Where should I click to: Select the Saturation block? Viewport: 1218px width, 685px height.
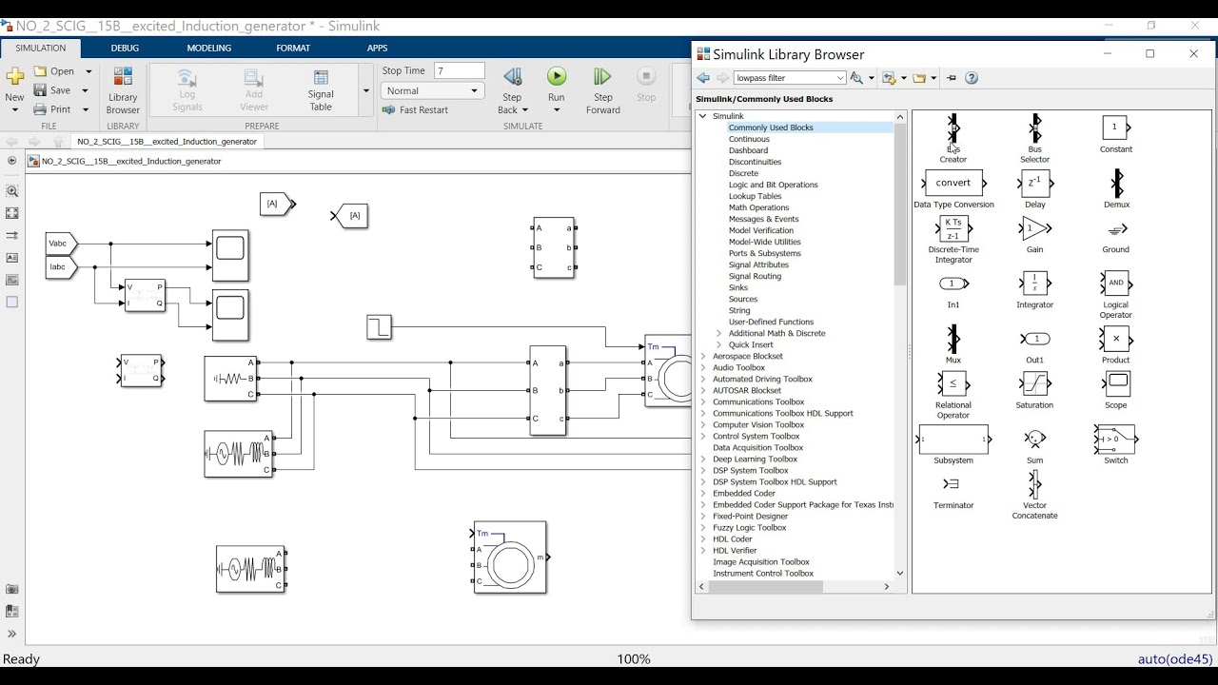tap(1034, 383)
